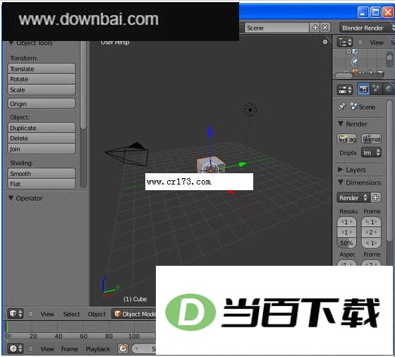
Task: Toggle viewport region plus icon at top-right
Action: [325, 42]
